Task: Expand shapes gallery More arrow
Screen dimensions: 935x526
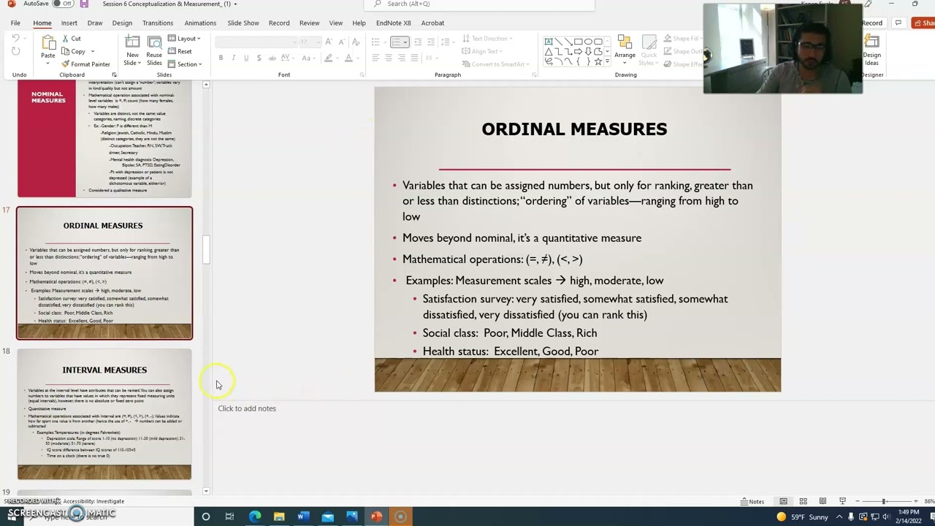Action: click(608, 63)
